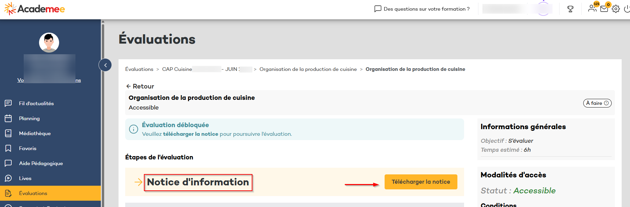630x207 pixels.
Task: Click 'Des questions sur votre formation ?'
Action: [422, 9]
